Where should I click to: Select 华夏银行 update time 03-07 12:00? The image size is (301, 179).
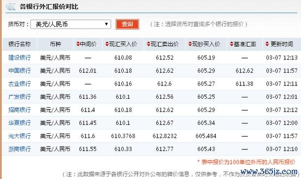pos(282,123)
